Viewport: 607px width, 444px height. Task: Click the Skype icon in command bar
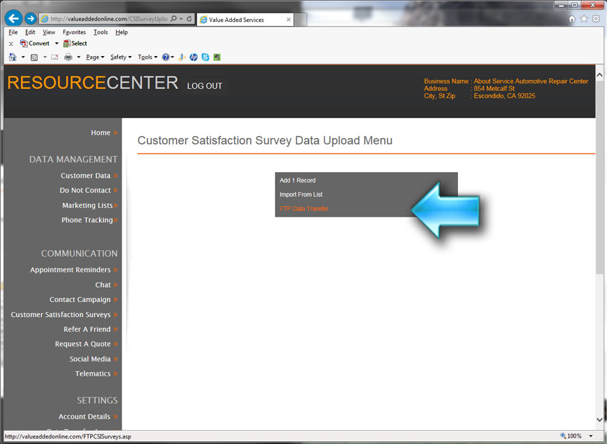pos(206,57)
